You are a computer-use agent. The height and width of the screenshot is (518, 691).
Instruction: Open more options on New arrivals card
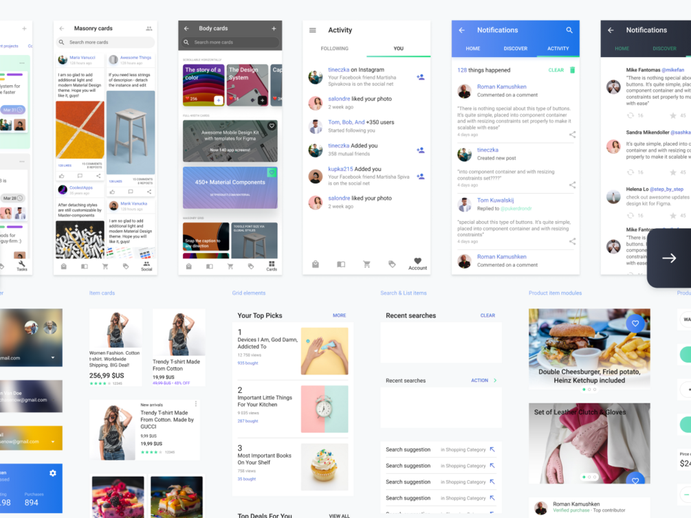(x=196, y=404)
